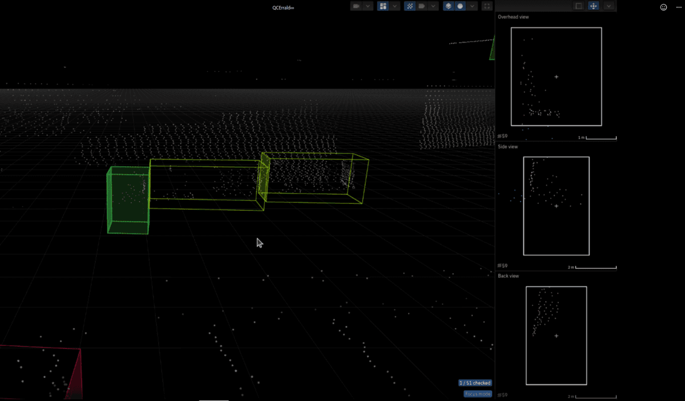Toggle the multi-panel layout icon
685x401 pixels.
[383, 6]
